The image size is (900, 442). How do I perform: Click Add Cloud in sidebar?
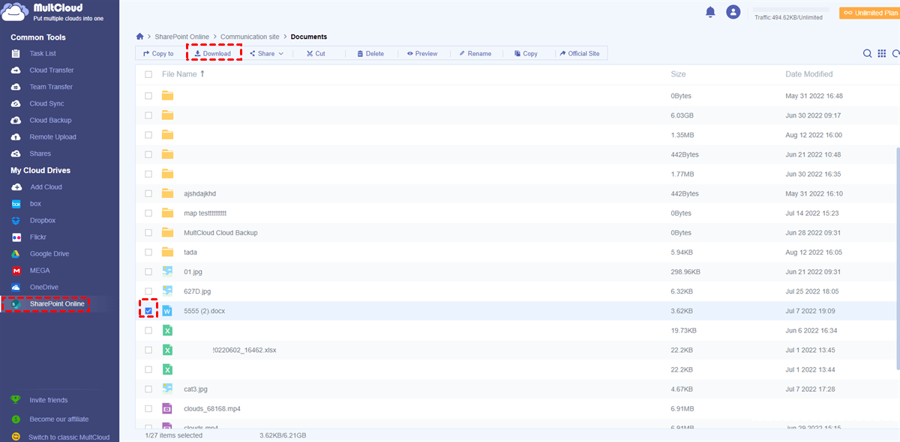(46, 187)
